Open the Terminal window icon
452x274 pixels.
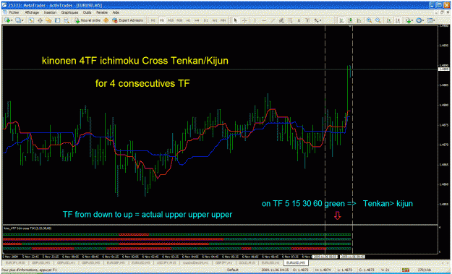[x=57, y=20]
